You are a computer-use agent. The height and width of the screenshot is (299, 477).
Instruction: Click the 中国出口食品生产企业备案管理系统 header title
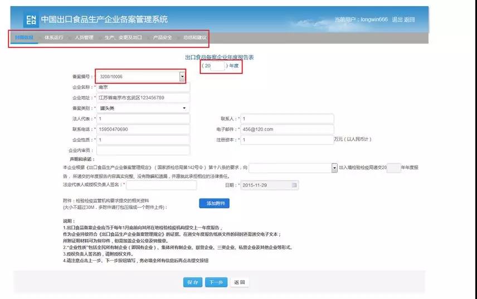click(104, 19)
